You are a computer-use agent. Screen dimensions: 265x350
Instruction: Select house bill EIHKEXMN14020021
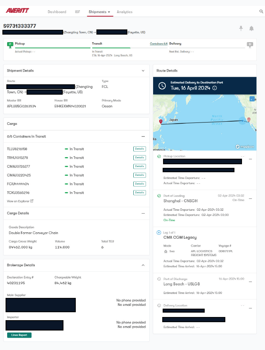(x=70, y=106)
